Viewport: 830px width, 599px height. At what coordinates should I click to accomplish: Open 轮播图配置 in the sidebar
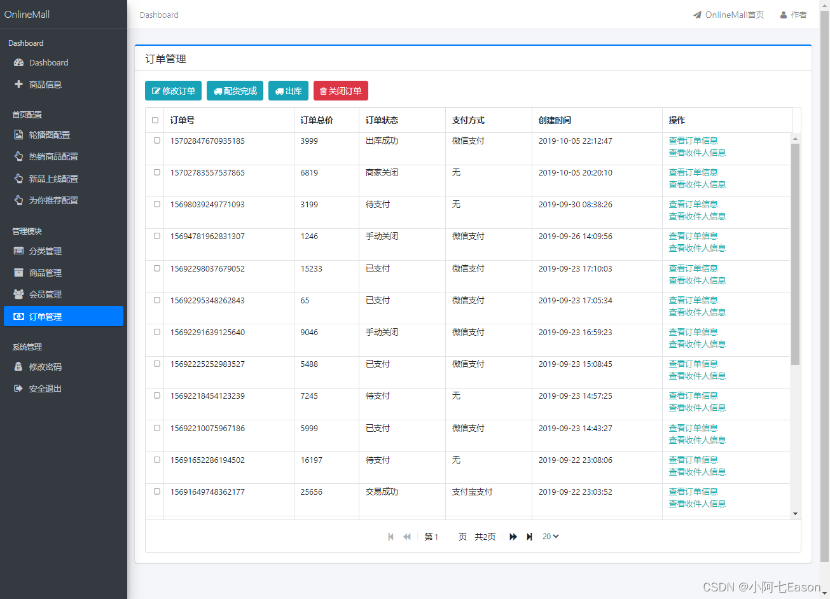[x=64, y=135]
